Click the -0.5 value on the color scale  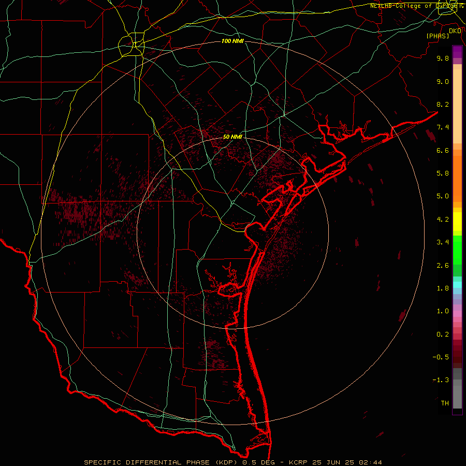[441, 357]
